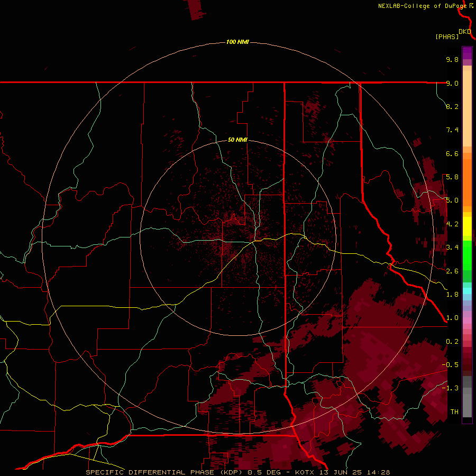
Task: Select the 6.6 scale label
Action: 452,153
